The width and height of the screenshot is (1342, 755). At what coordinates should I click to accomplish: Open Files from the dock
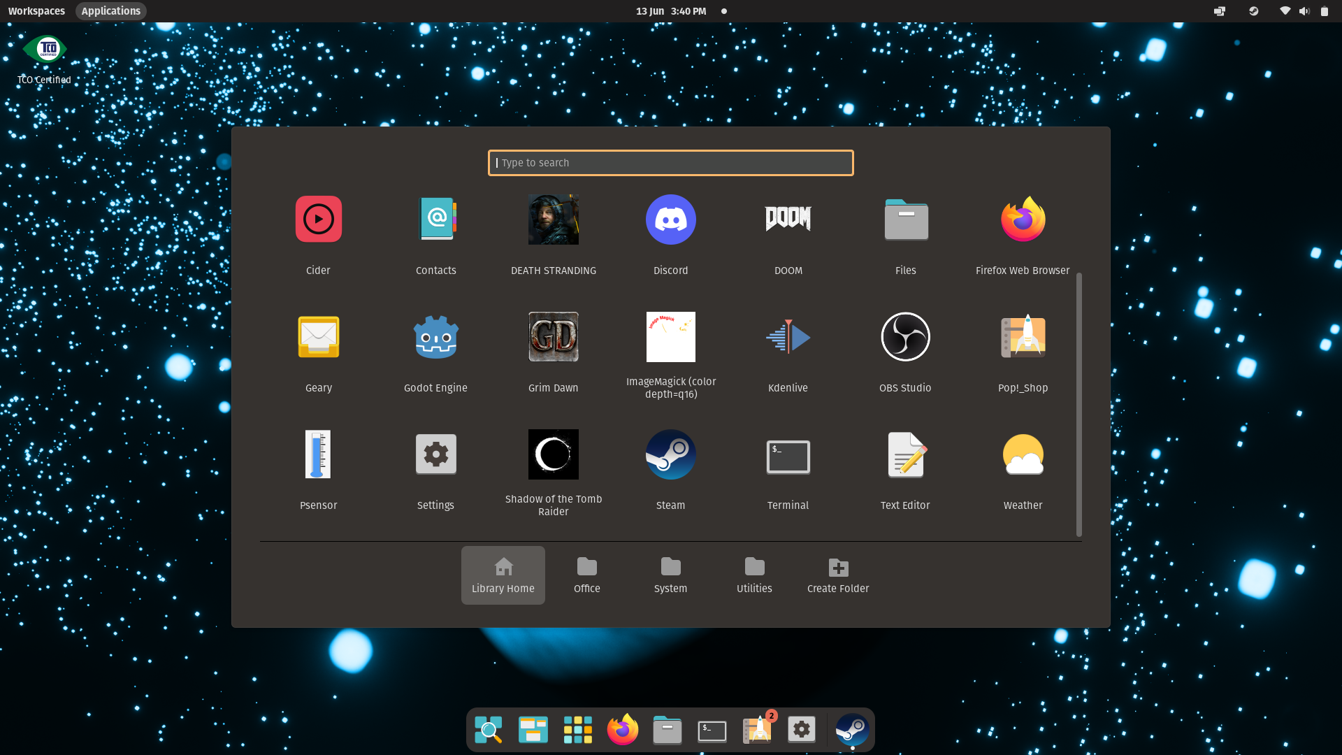668,730
